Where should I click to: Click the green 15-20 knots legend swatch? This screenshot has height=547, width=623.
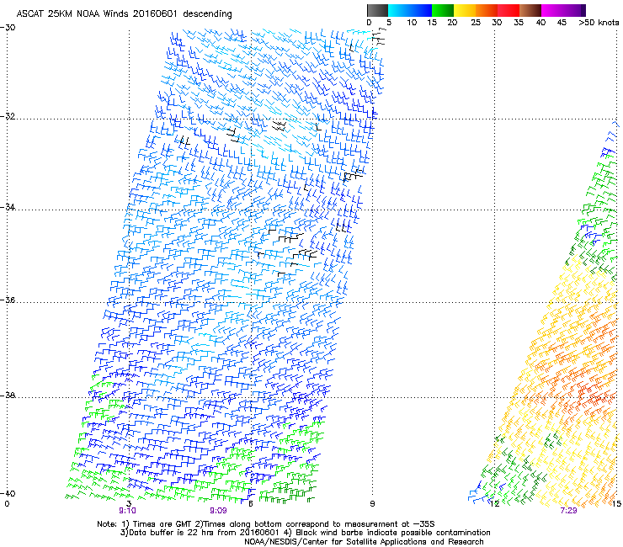(x=443, y=10)
